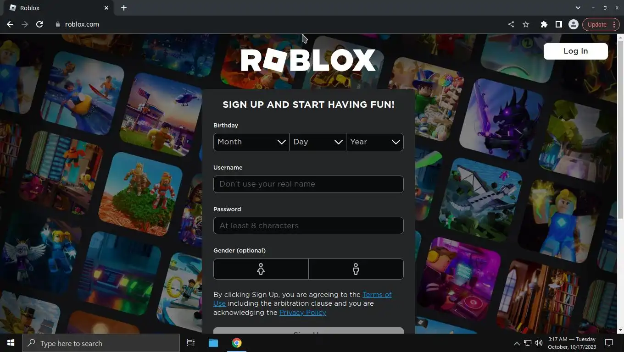Open the Chrome profile avatar
Image resolution: width=624 pixels, height=352 pixels.
point(574,24)
